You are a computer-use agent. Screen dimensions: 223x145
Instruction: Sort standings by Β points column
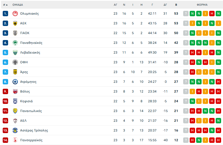[176, 5]
